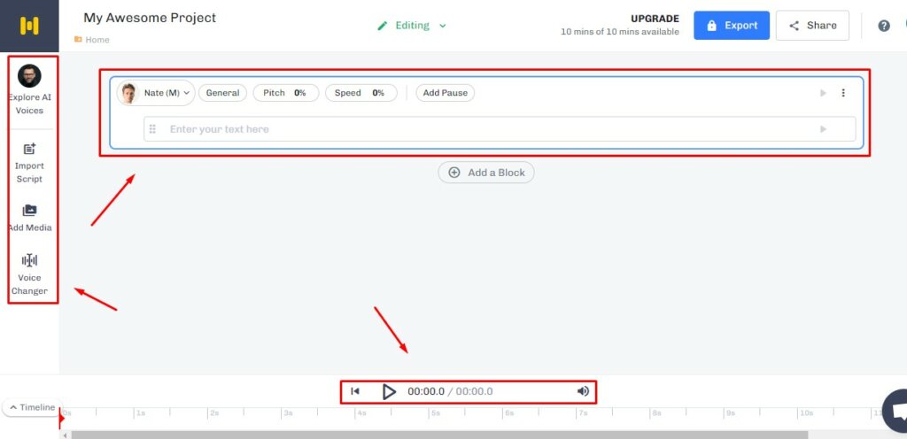The width and height of the screenshot is (907, 439).
Task: Skip to start of timeline
Action: (x=355, y=391)
